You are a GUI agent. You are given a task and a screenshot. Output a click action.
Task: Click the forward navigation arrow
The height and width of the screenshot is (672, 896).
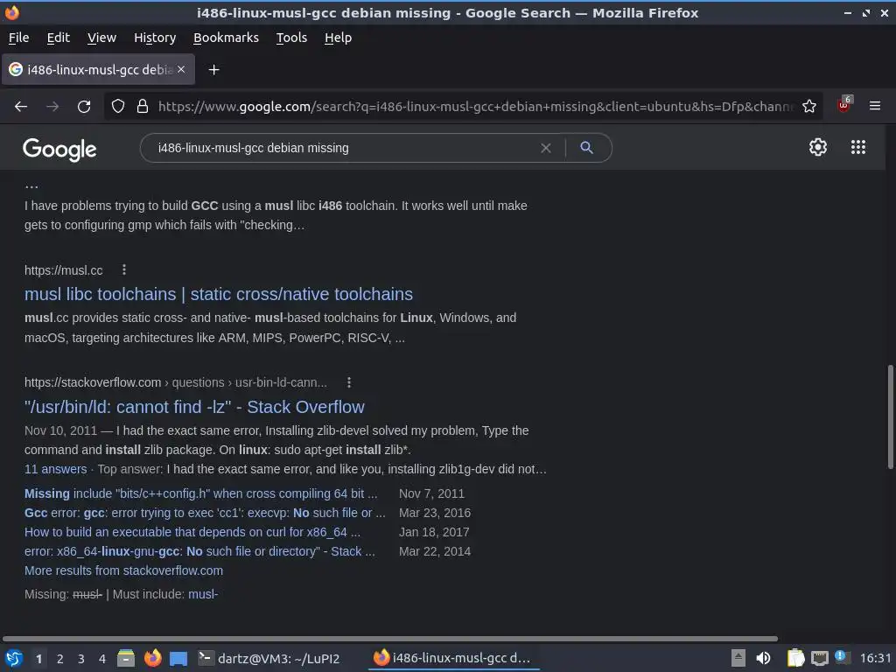52,106
